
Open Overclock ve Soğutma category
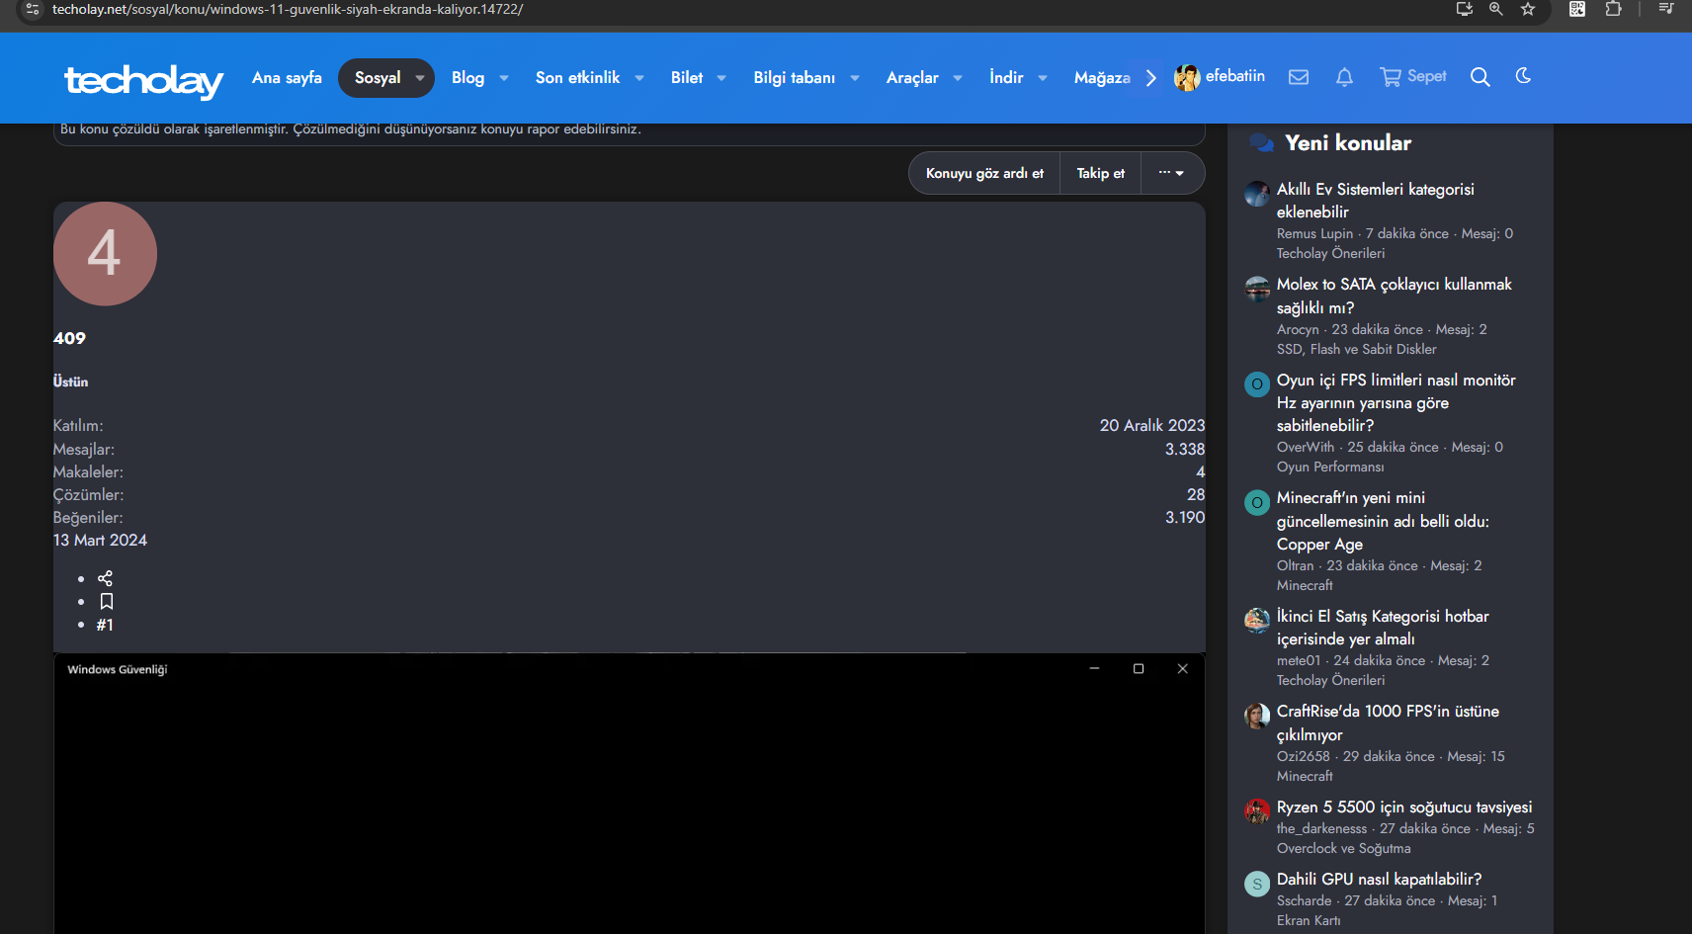click(x=1344, y=848)
